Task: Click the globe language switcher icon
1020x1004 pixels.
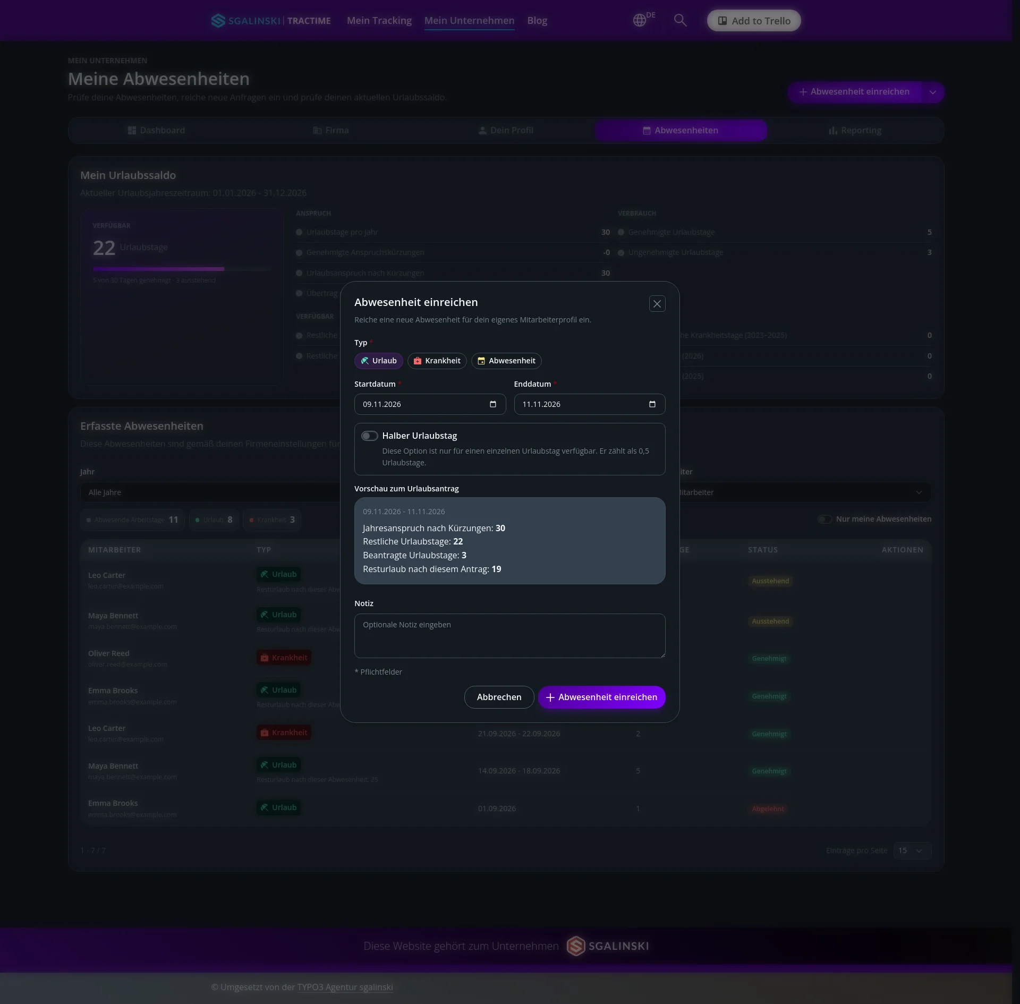Action: click(640, 20)
